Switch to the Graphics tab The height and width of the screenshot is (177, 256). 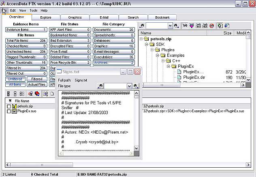point(75,17)
